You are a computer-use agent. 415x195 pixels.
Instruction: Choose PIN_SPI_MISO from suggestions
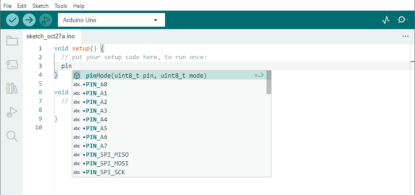(x=169, y=155)
